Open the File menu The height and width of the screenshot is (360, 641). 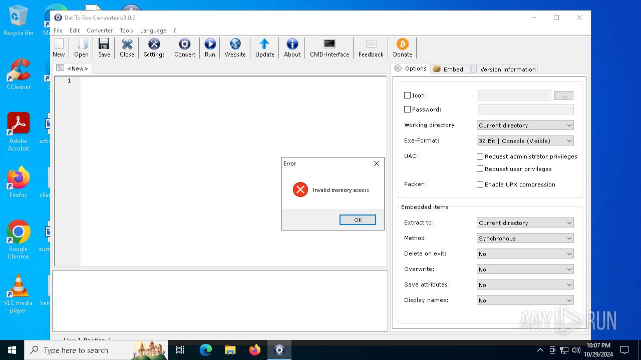coord(58,30)
